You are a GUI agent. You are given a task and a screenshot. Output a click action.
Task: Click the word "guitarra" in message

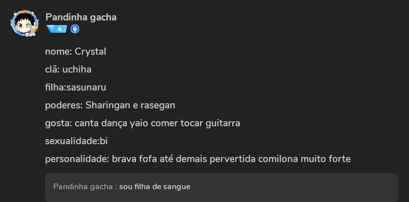[x=223, y=123]
